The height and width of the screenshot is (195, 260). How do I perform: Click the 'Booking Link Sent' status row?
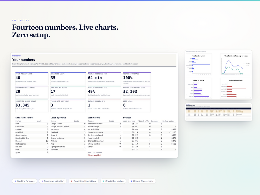click(x=32, y=138)
